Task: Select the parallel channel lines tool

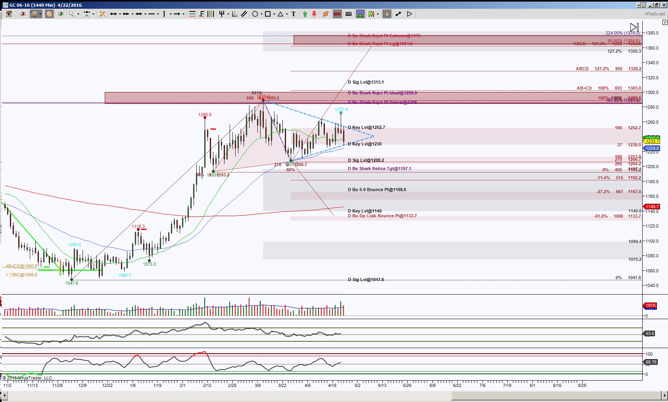Action: 244,14
